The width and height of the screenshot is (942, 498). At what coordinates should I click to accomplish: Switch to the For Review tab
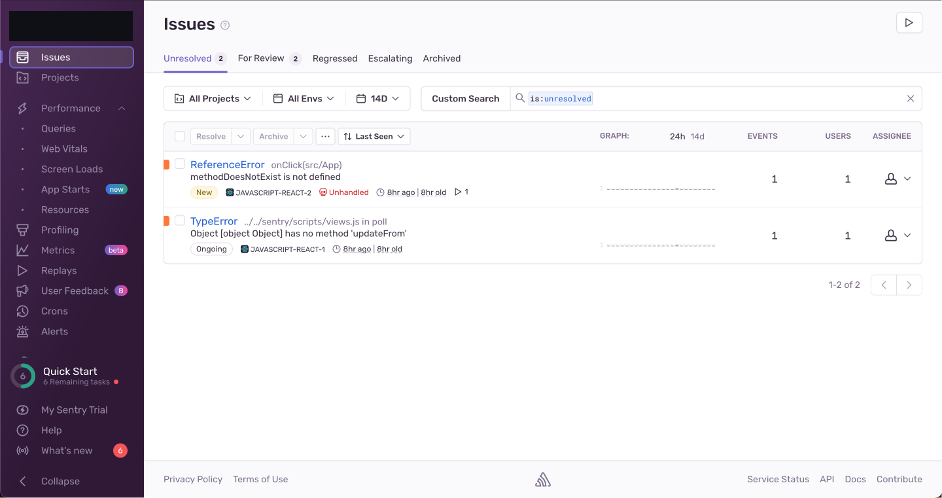pyautogui.click(x=270, y=58)
